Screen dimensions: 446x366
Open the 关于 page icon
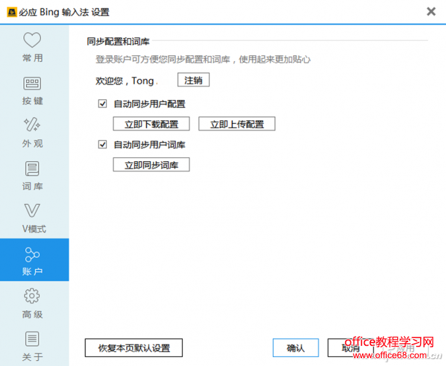click(32, 339)
